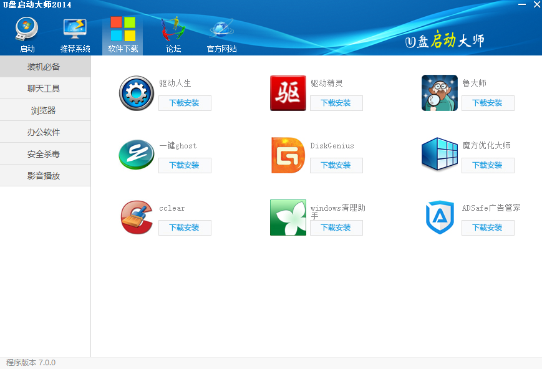542x369 pixels.
Task: Click the DiskGenius name text
Action: click(332, 145)
